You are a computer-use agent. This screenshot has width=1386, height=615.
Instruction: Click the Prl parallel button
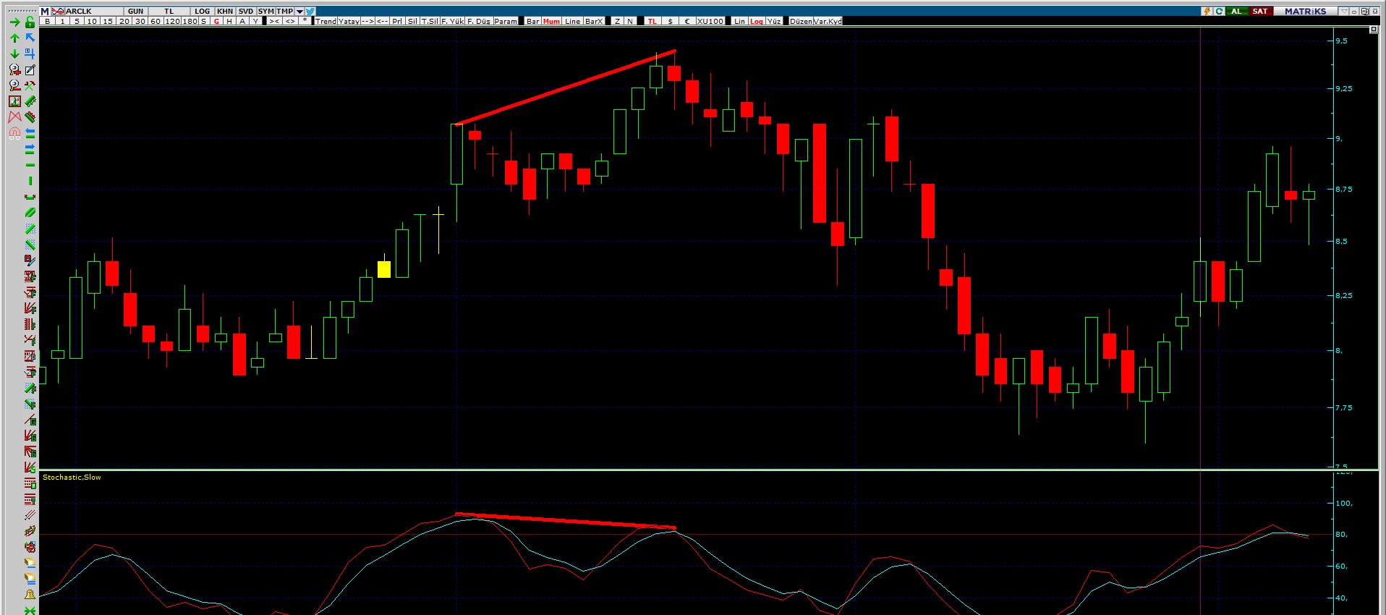(396, 21)
